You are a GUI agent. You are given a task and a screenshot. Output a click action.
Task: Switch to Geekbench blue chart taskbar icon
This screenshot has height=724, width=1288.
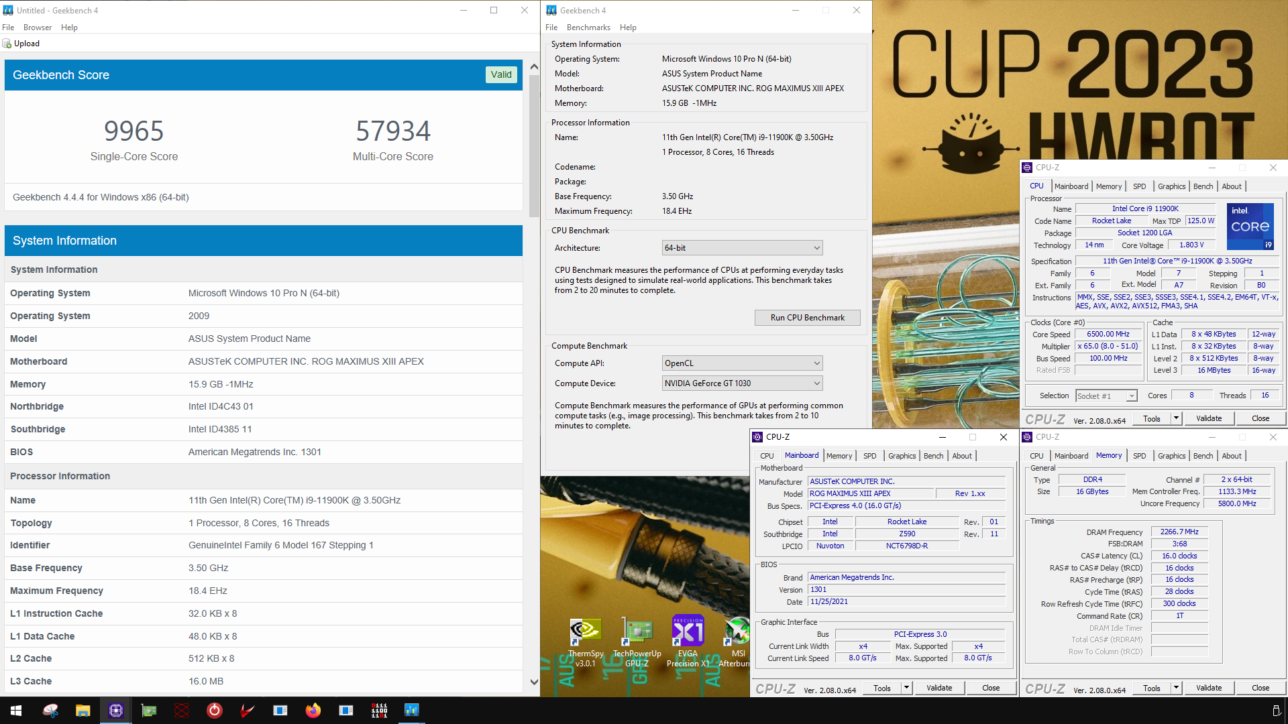point(412,710)
